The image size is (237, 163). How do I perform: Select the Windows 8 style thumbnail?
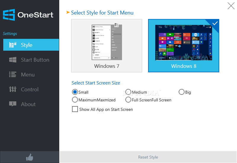(x=184, y=46)
